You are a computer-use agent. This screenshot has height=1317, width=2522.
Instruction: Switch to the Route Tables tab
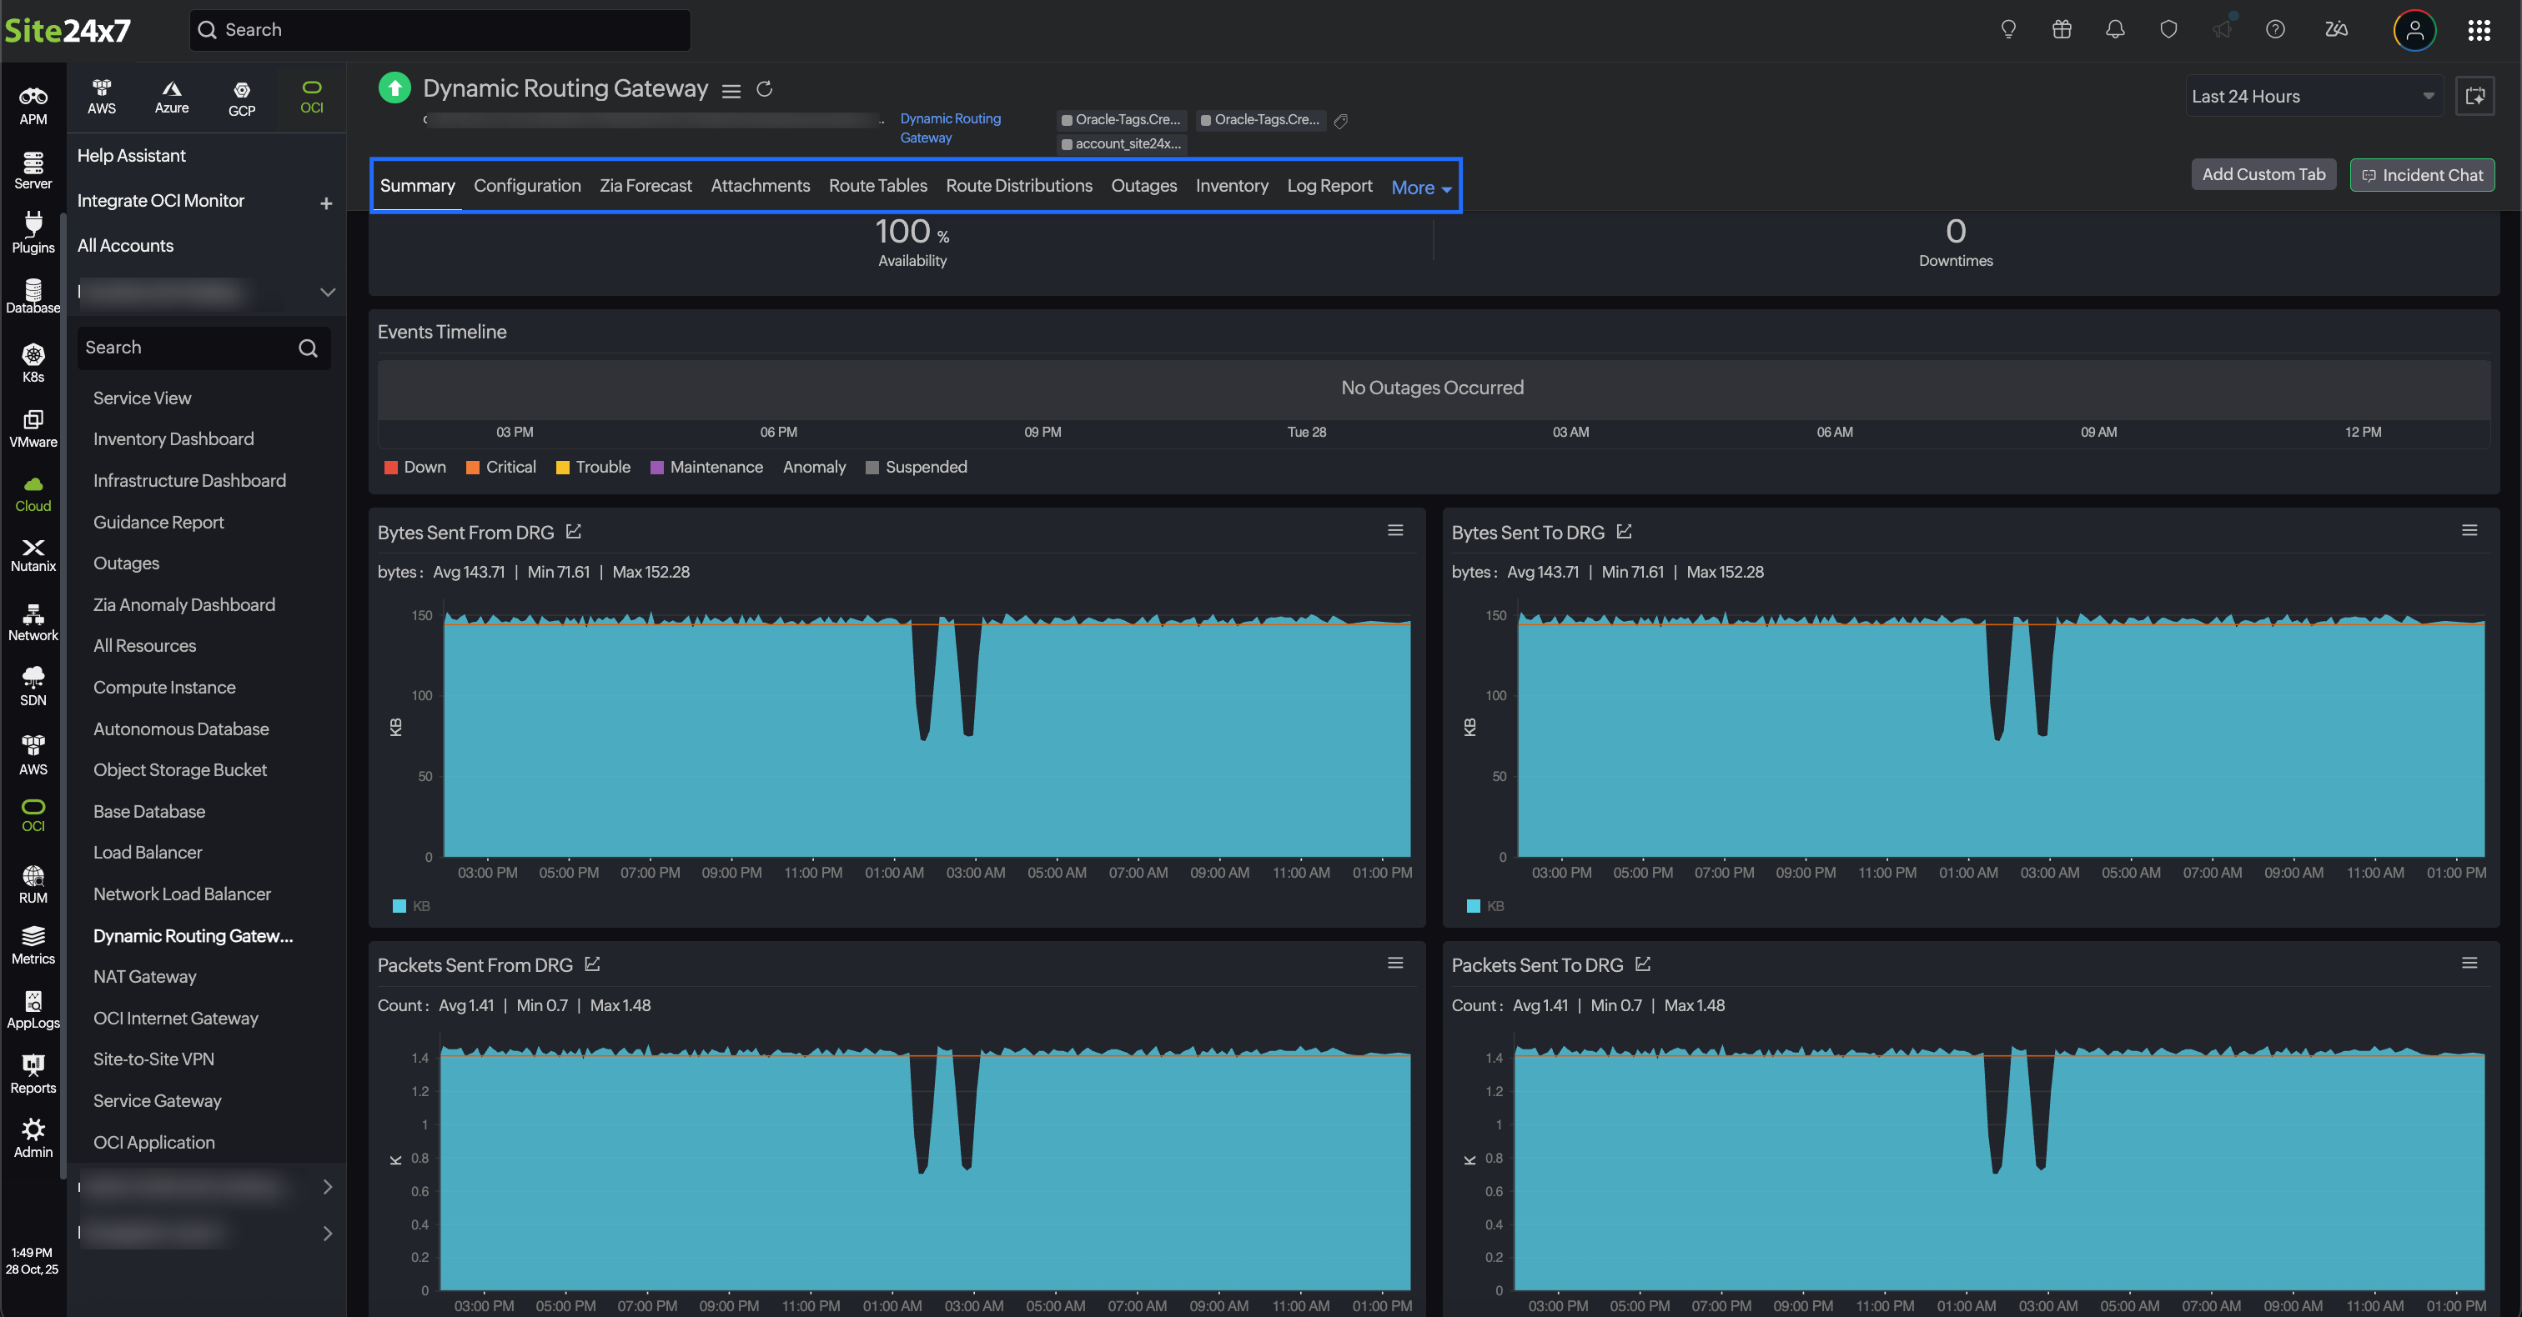(877, 185)
